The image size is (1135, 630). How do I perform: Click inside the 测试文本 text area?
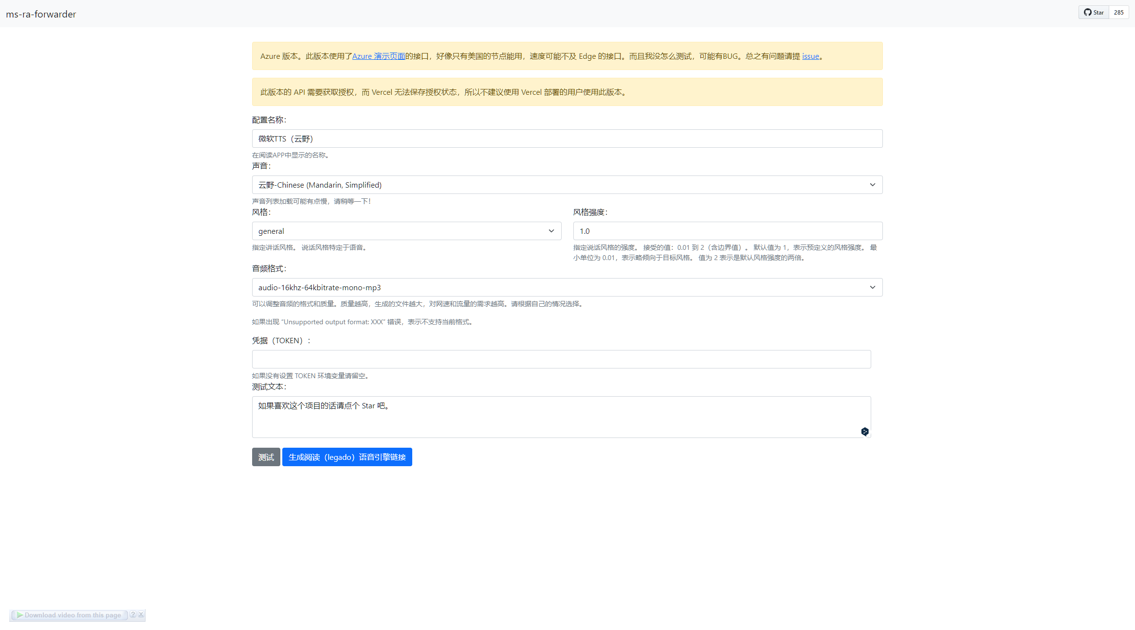[561, 417]
